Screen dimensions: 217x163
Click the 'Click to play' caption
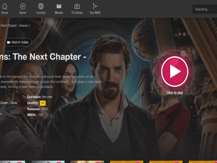tap(175, 93)
